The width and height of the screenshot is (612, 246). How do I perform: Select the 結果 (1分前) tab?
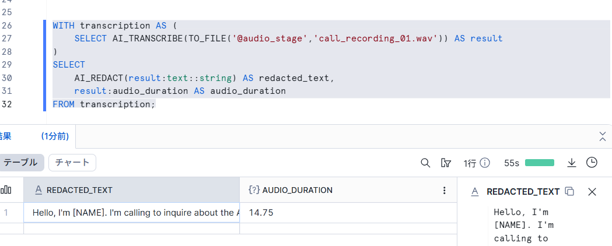(35, 136)
